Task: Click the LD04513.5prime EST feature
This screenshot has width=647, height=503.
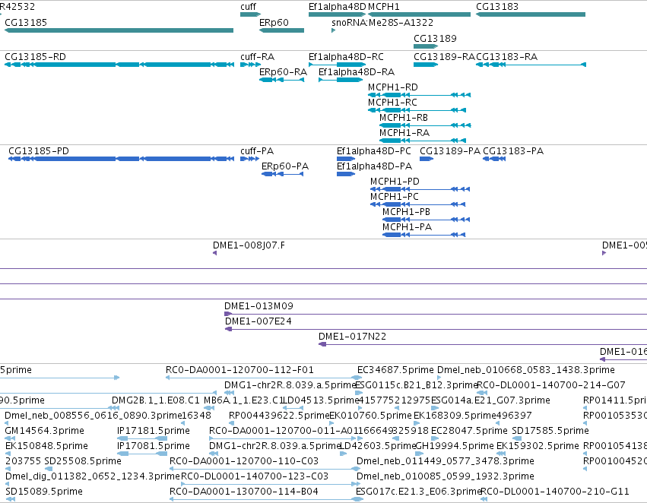Action: coord(293,408)
